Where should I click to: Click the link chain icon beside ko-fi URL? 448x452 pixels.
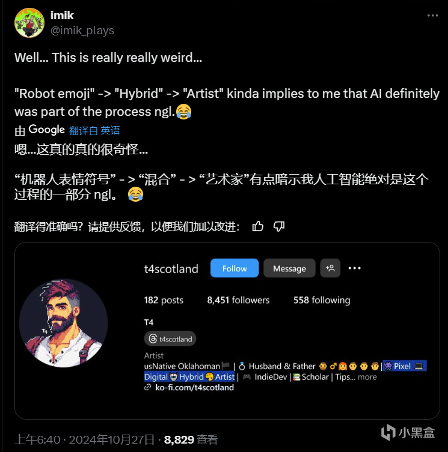pyautogui.click(x=147, y=387)
